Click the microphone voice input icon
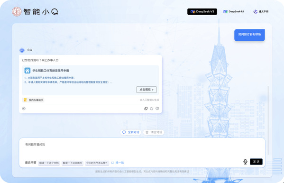 click(245, 162)
